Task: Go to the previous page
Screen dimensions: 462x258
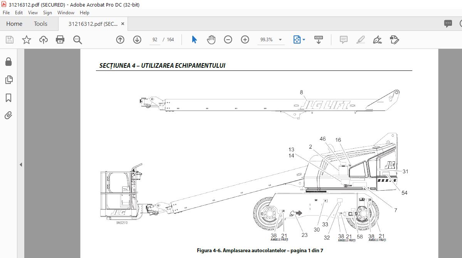Action: [x=120, y=39]
